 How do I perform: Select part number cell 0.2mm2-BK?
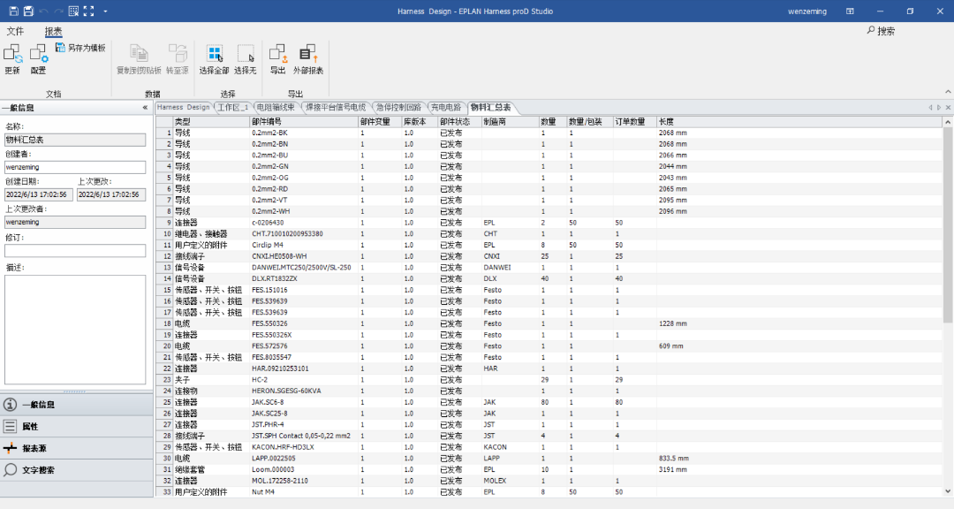304,133
